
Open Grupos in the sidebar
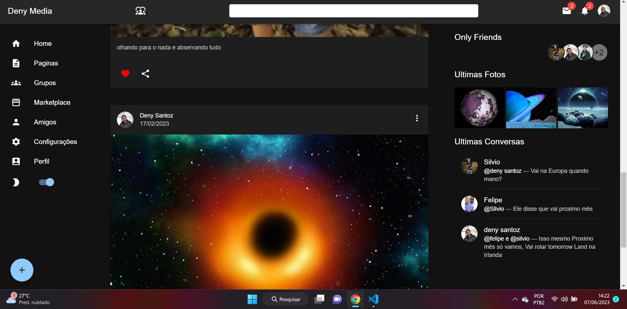click(45, 83)
